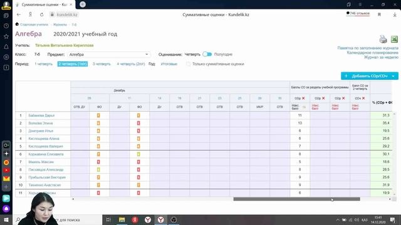Open history clock icon in sidebar
The height and width of the screenshot is (225, 401).
pos(6,26)
